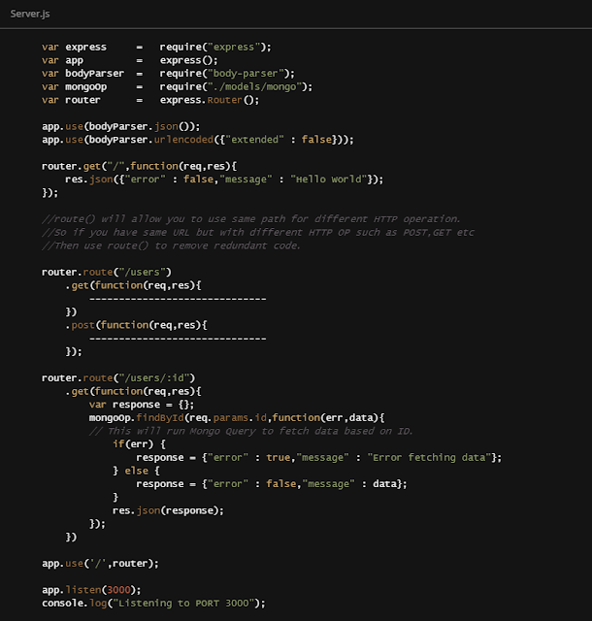Click the line 'app.use(bodyParser.json());'

(x=121, y=127)
